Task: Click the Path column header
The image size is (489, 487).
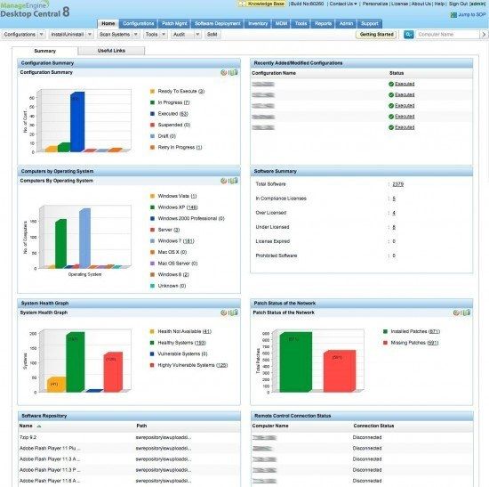Action: coord(141,426)
